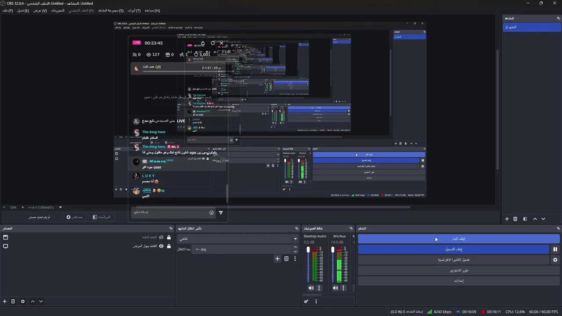Add a scene with the Scenes plus icon
This screenshot has height=316, width=562.
507,219
